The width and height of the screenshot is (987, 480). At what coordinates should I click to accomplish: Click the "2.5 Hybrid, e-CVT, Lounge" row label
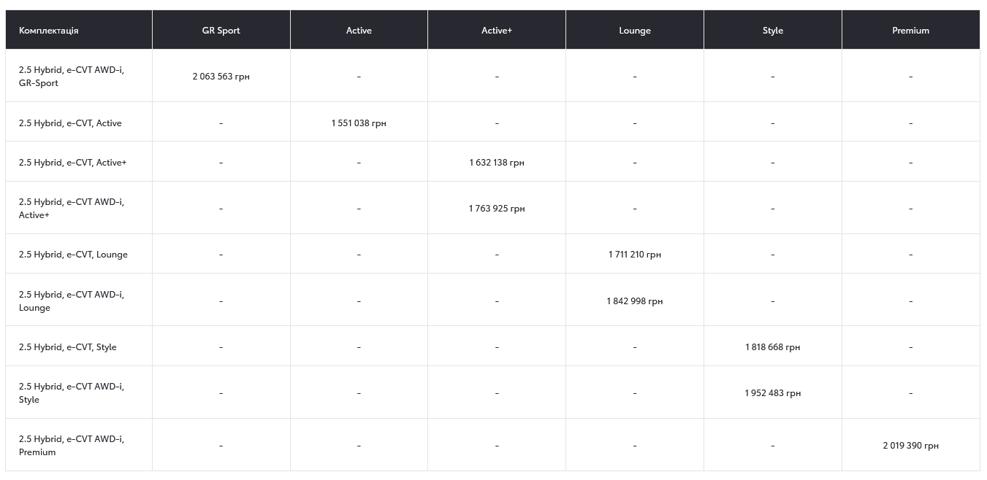coord(73,255)
